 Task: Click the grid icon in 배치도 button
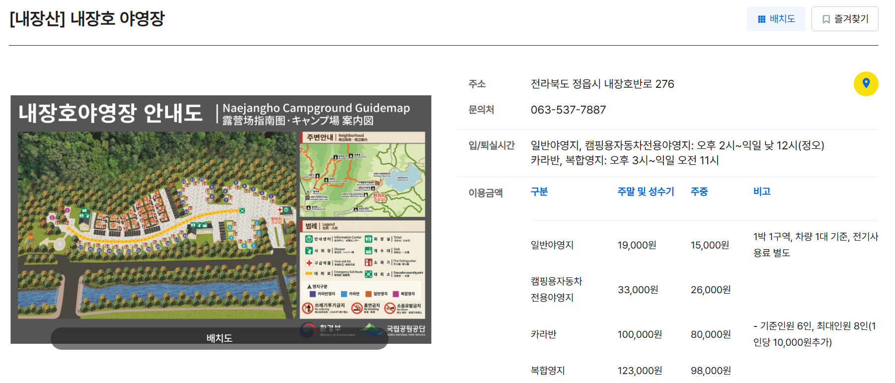click(761, 19)
